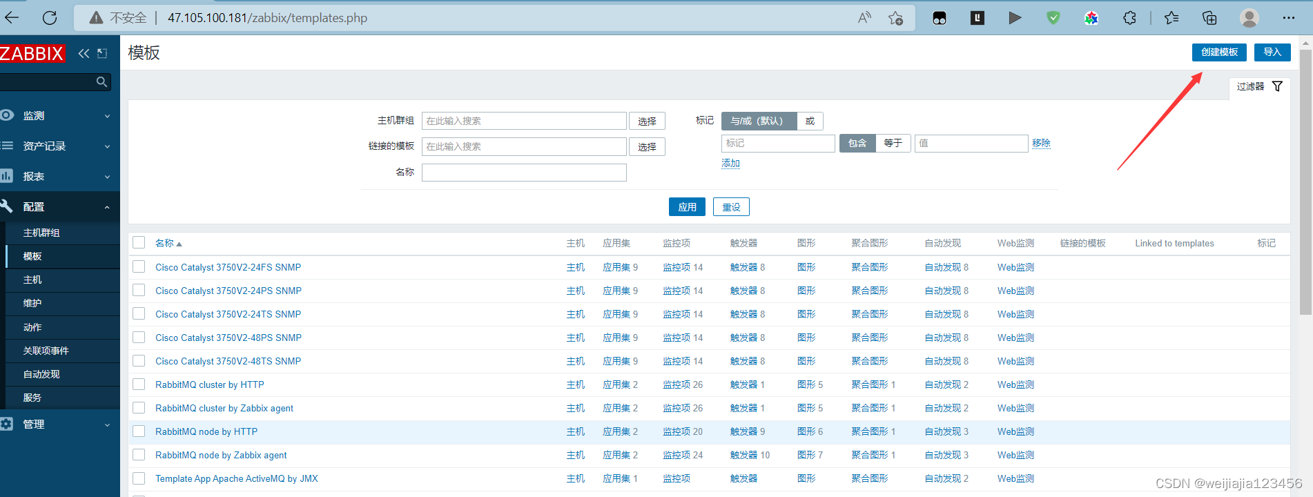Click the 导入 button
The height and width of the screenshot is (497, 1313).
1272,52
